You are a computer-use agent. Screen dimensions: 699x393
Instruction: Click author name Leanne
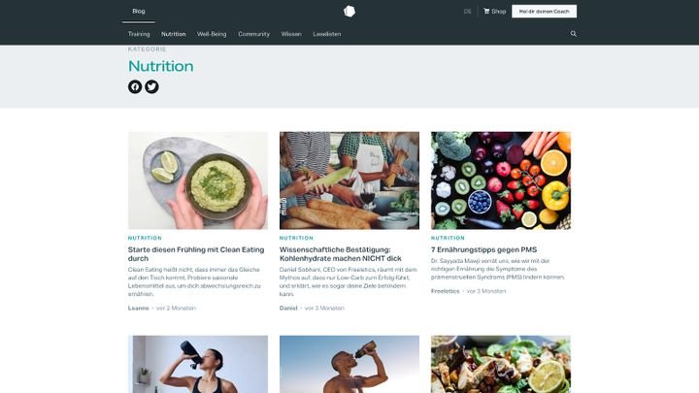(x=138, y=308)
